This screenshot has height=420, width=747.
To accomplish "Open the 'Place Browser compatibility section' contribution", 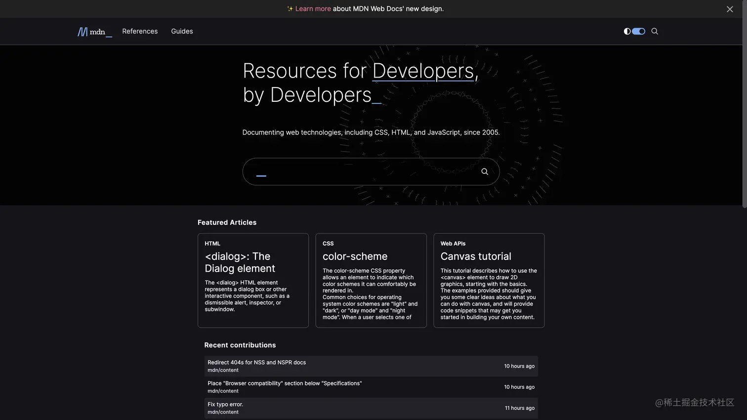I will click(285, 383).
